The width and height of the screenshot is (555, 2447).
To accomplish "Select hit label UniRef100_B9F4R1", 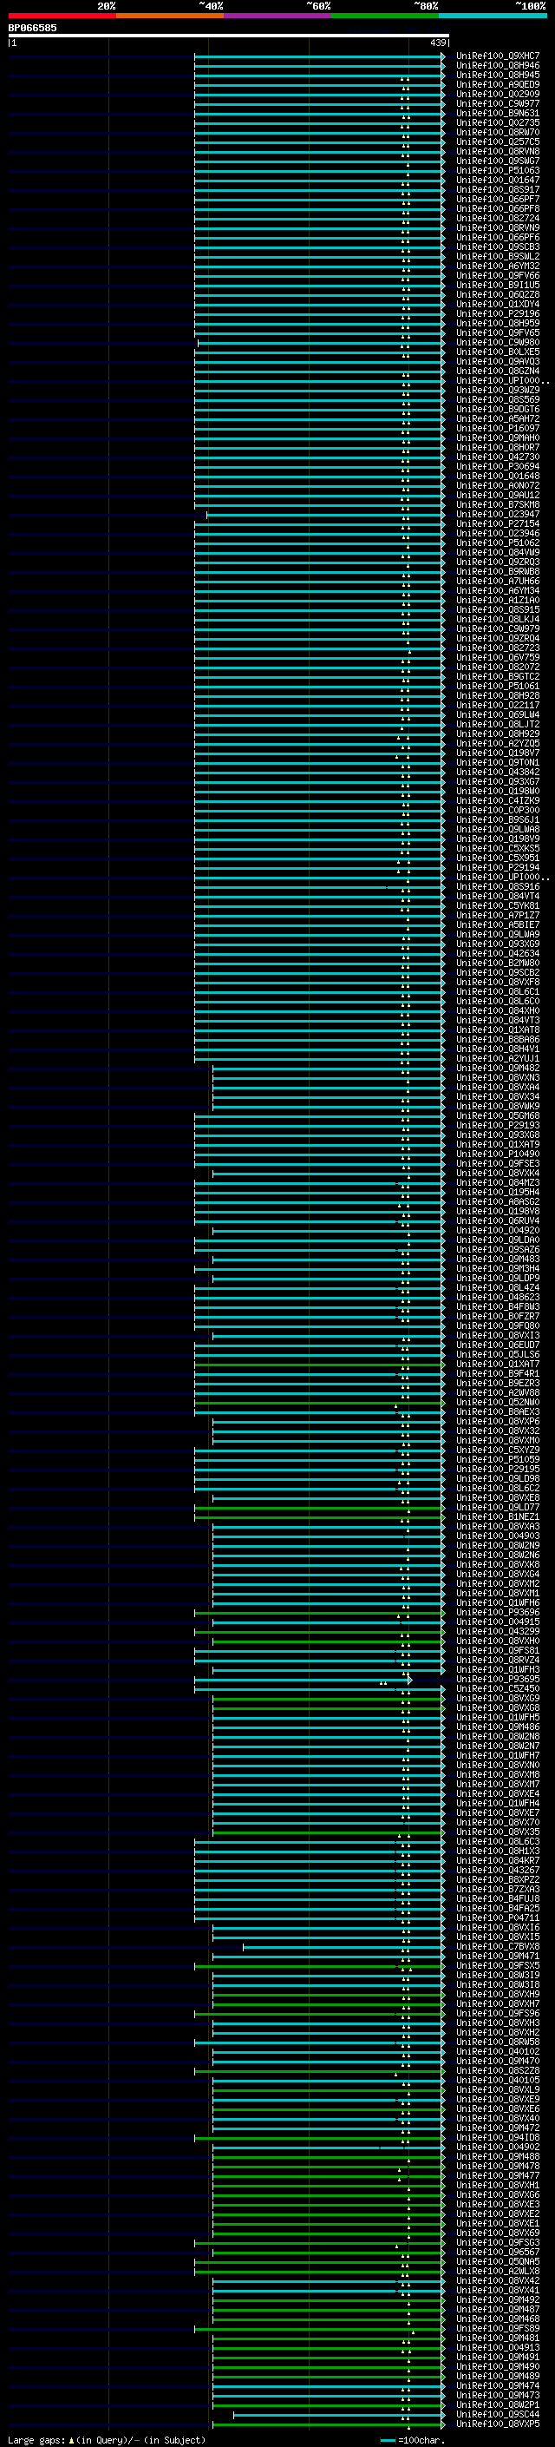I will pyautogui.click(x=498, y=1373).
